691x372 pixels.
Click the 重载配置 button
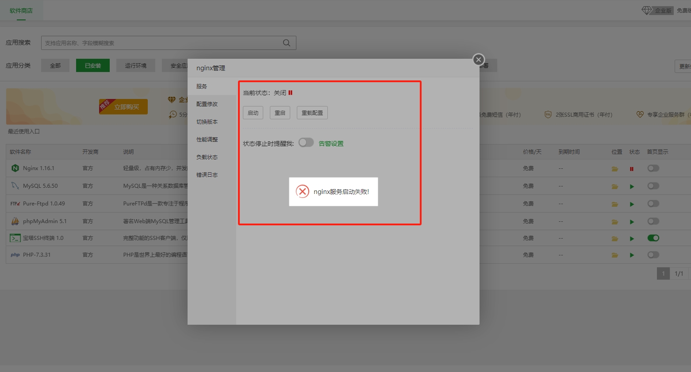tap(312, 113)
